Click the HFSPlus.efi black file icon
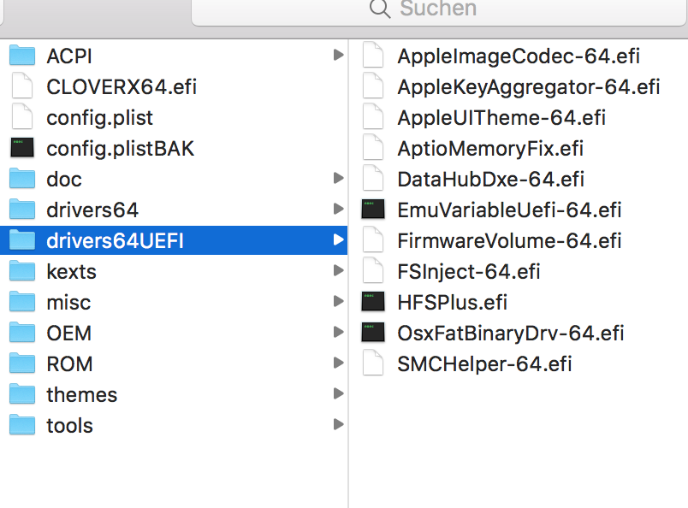Screen dimensions: 688x508 coord(372,303)
